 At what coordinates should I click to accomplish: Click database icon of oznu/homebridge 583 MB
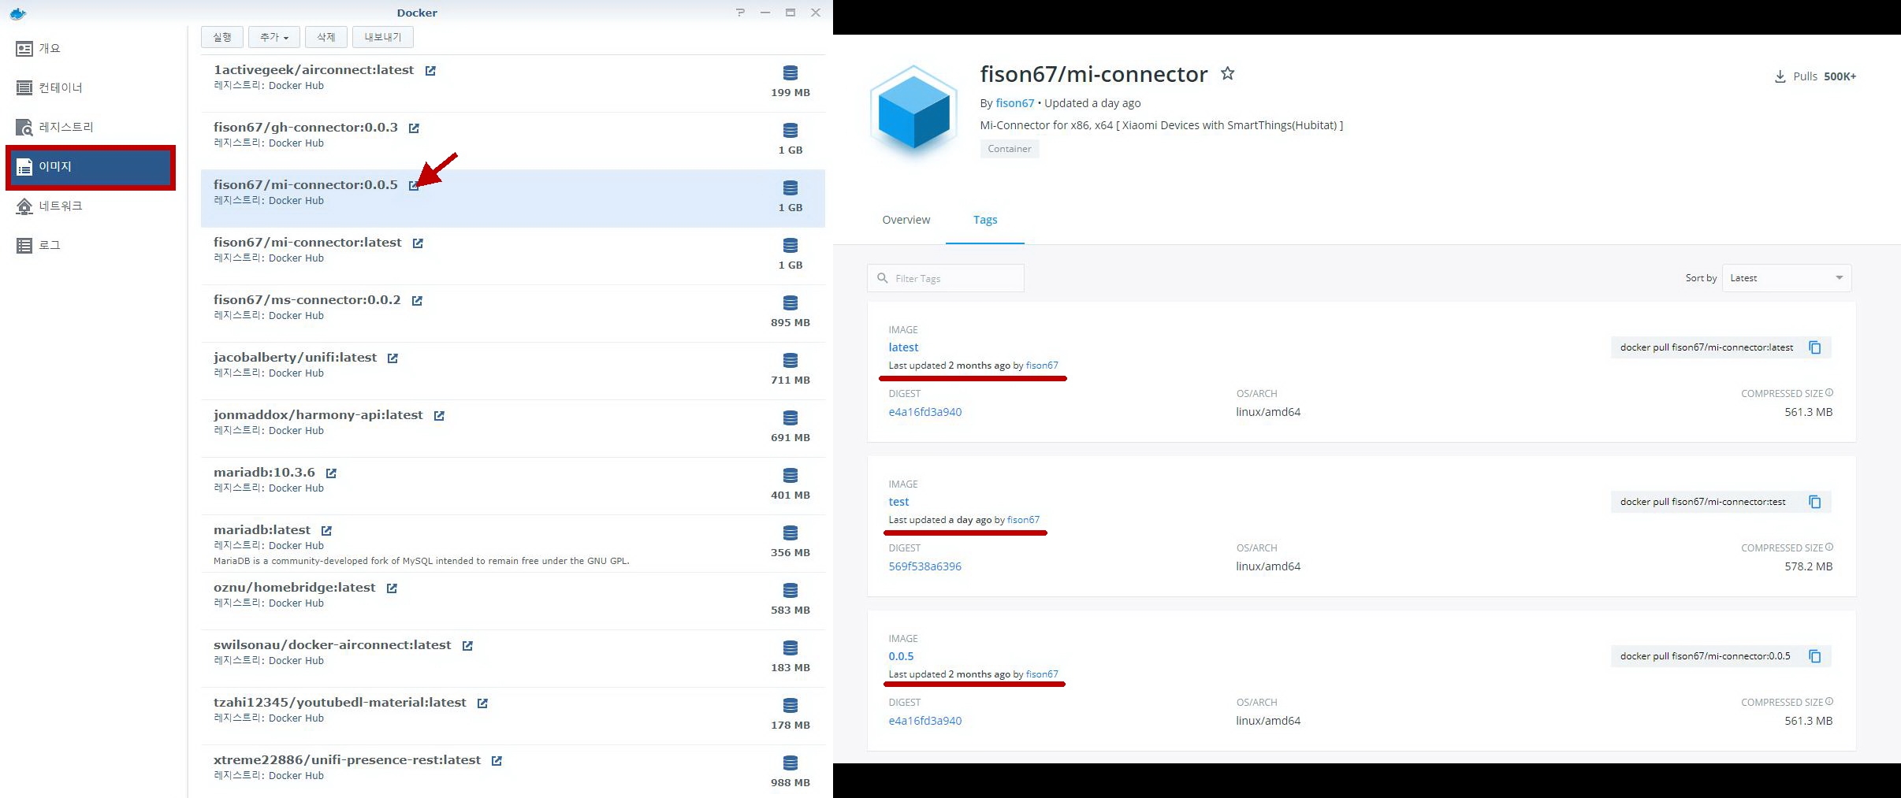(x=791, y=591)
